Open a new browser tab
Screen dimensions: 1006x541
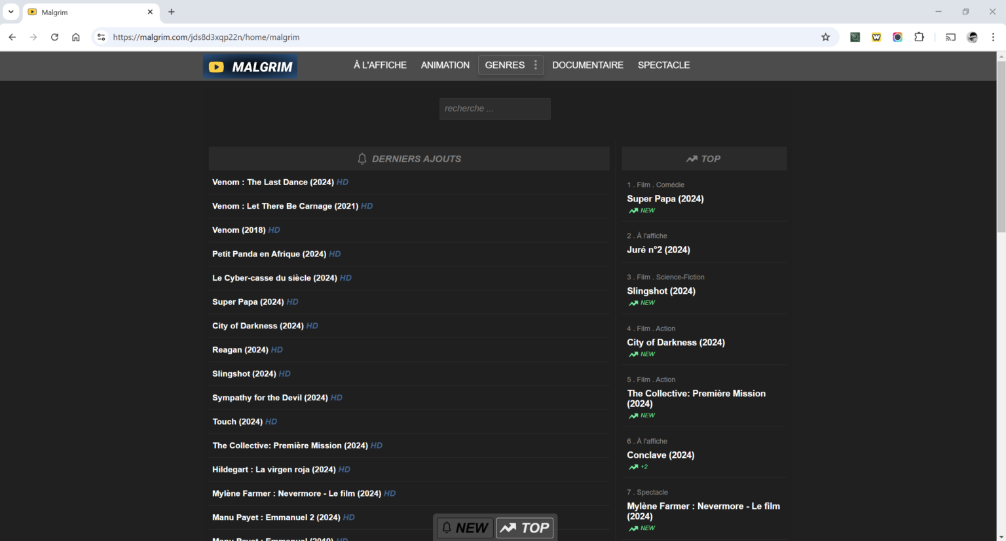[x=172, y=12]
